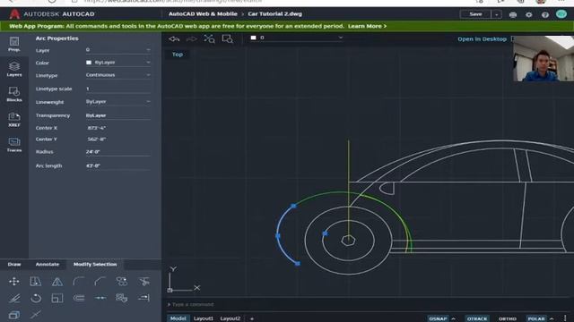Image resolution: width=574 pixels, height=322 pixels.
Task: Click the Learn More link in banner
Action: coord(367,26)
